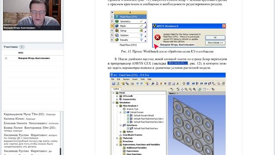Viewport: 275px width, 155px height.
Task: Click the Mesh cell icon in project
Action: pyautogui.click(x=116, y=26)
